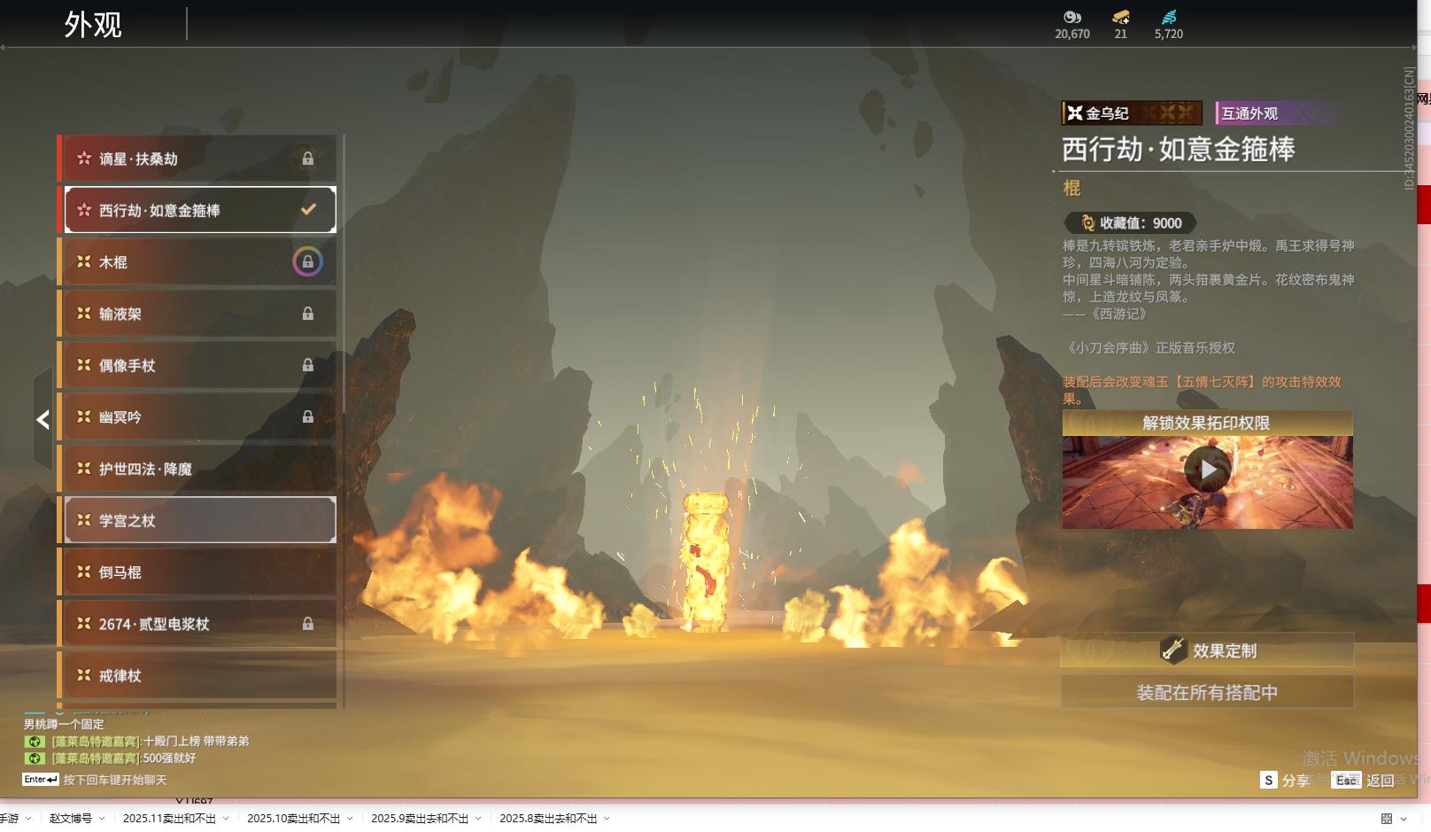Click the 外观 page title
1431x832 pixels.
coord(93,25)
